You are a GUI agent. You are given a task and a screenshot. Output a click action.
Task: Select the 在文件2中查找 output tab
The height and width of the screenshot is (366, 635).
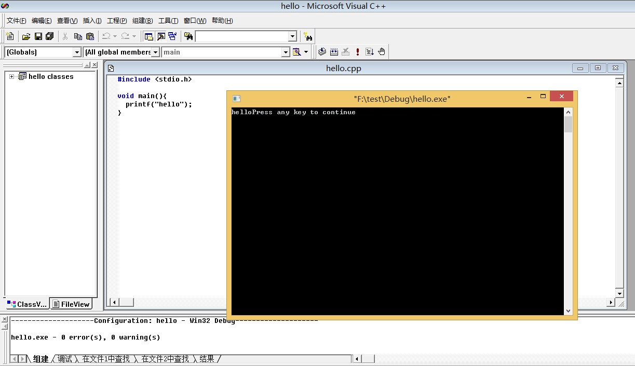click(165, 359)
